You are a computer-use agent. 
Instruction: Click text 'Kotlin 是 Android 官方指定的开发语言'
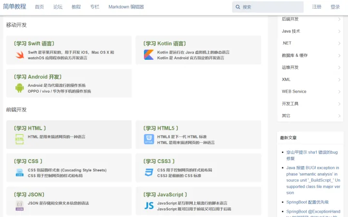(x=190, y=58)
